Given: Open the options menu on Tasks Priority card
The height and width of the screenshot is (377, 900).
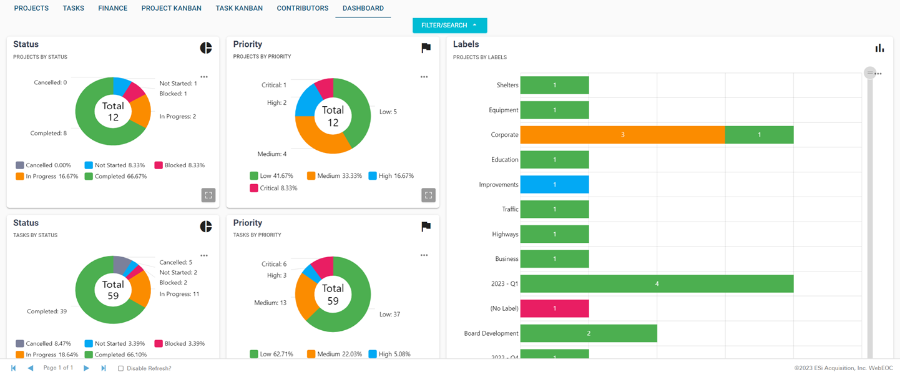Looking at the screenshot, I should (x=424, y=255).
